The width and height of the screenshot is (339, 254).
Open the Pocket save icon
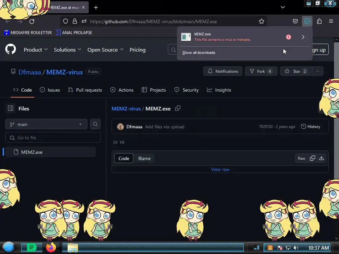click(x=295, y=21)
